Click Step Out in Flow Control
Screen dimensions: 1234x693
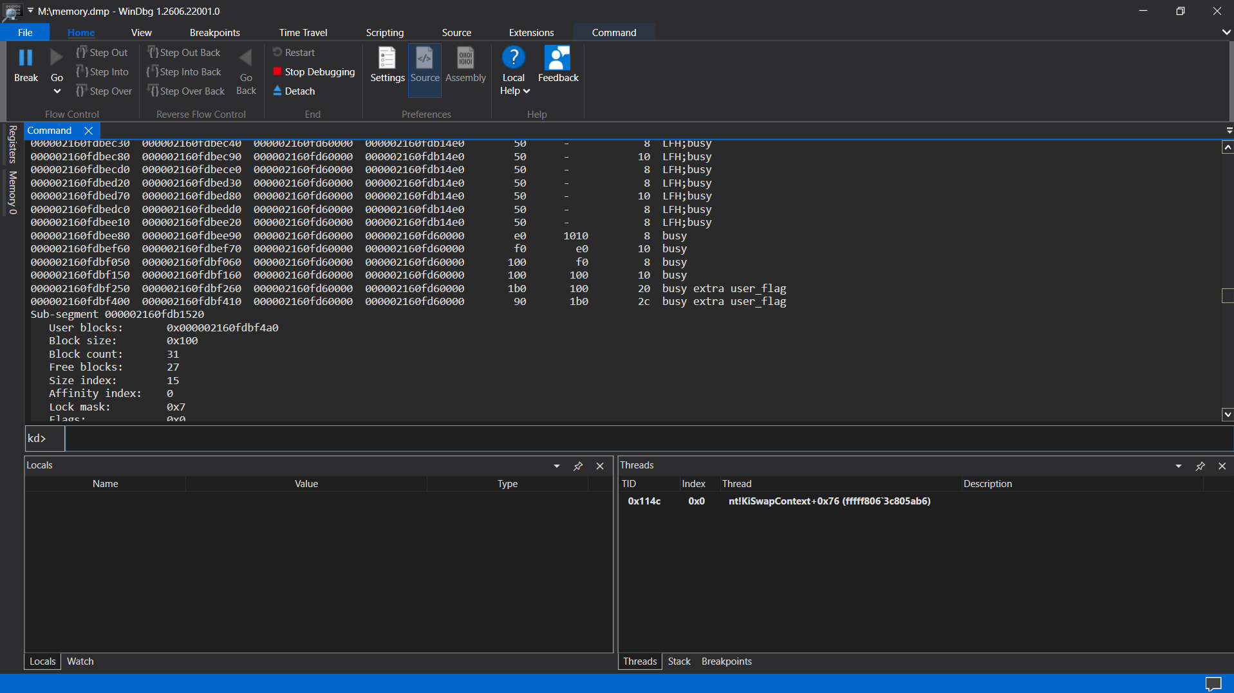102,53
